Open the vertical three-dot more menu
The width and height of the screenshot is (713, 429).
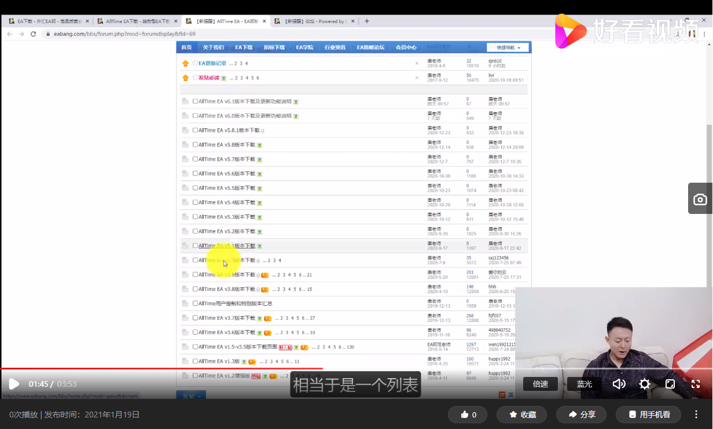coord(696,415)
